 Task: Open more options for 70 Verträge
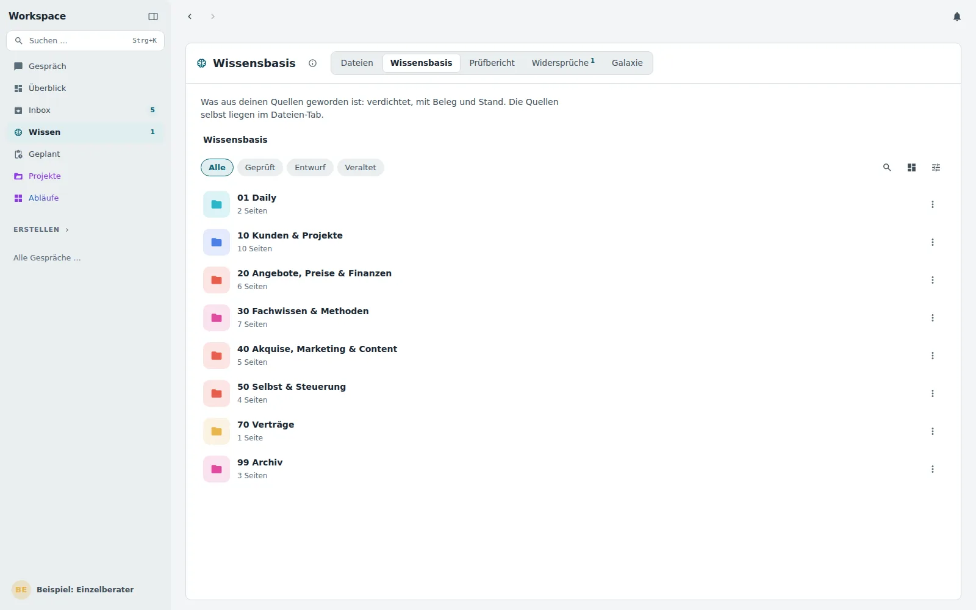pyautogui.click(x=933, y=431)
